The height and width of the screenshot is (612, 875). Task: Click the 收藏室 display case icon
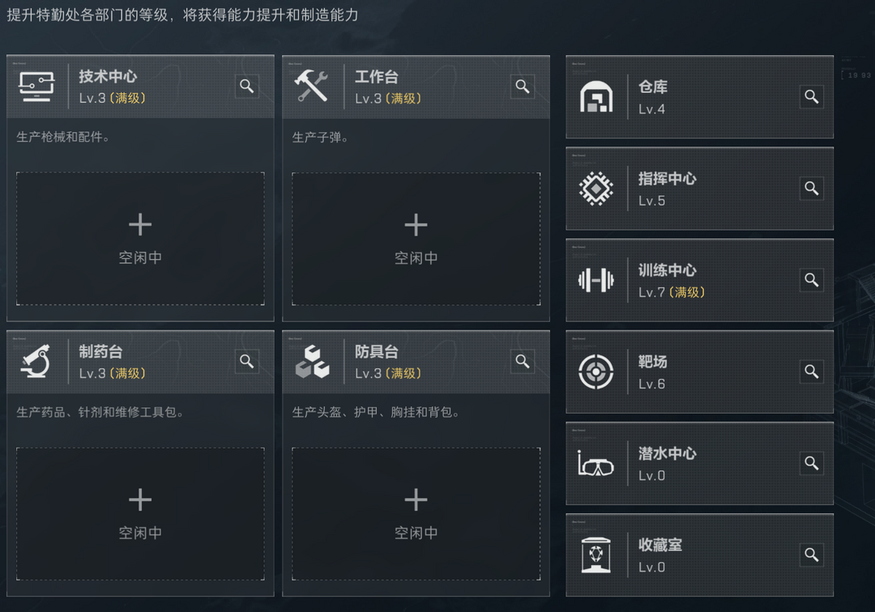(x=596, y=555)
